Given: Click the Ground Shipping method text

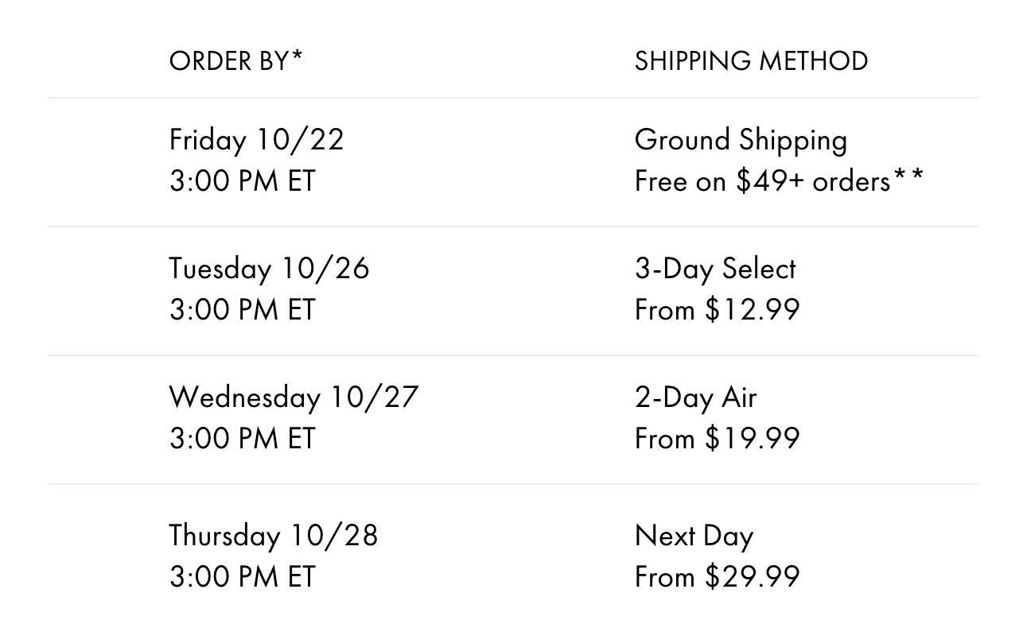Looking at the screenshot, I should click(x=741, y=141).
